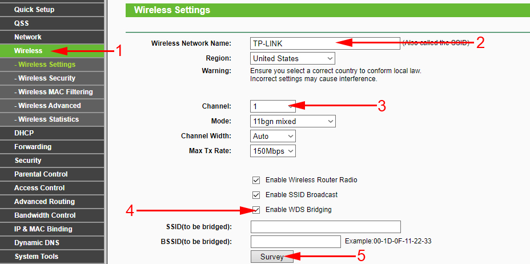Click the BSSID to be bridged field
This screenshot has width=530, height=264.
pyautogui.click(x=295, y=242)
